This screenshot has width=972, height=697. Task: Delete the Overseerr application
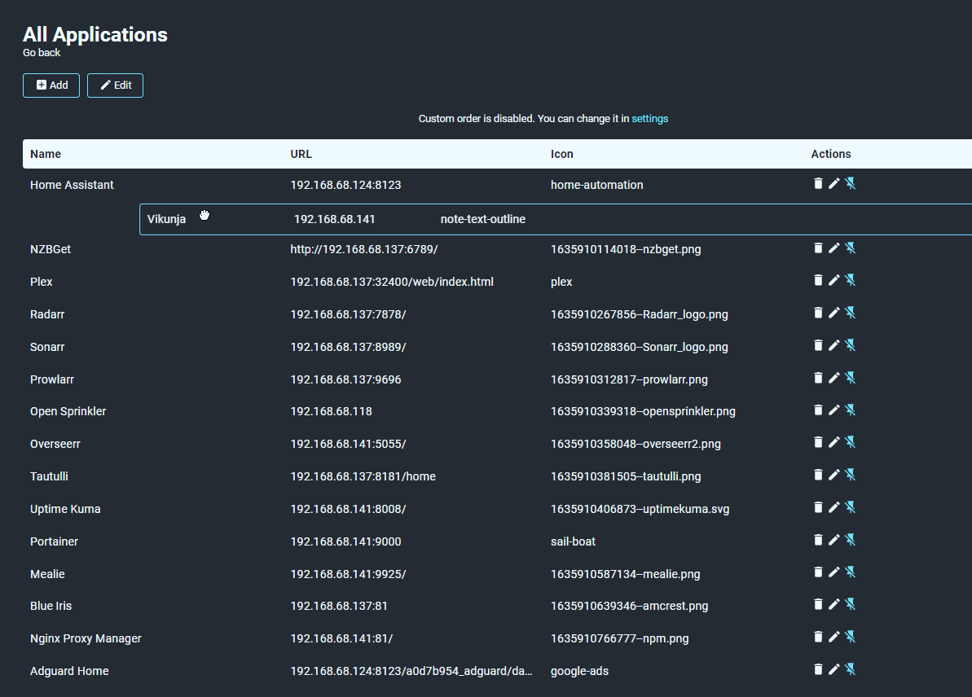[818, 442]
